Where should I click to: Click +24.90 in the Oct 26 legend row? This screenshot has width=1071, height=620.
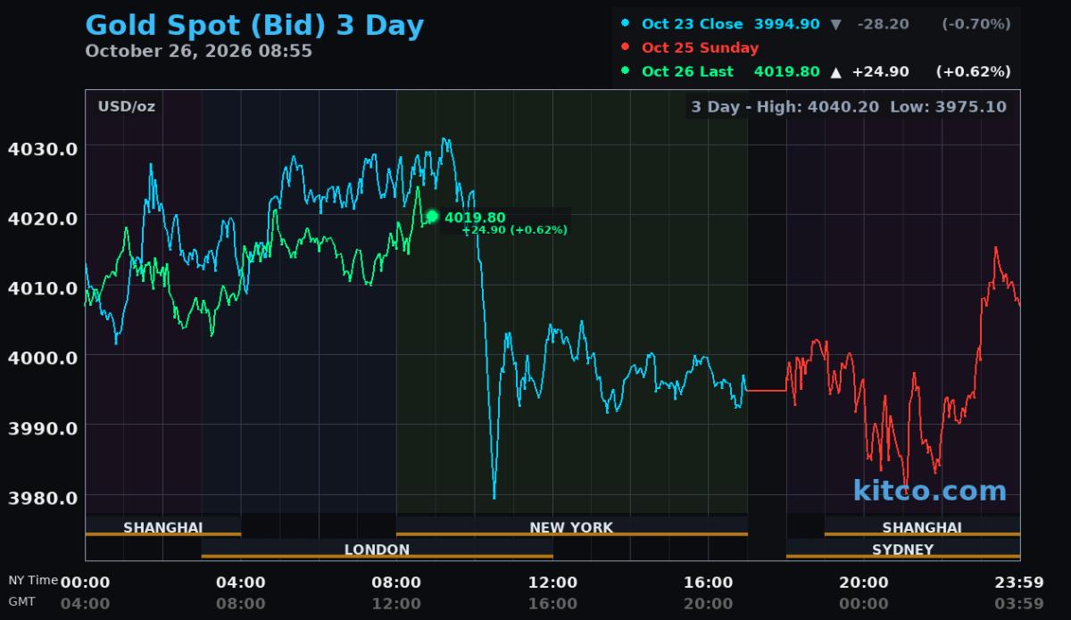(880, 71)
